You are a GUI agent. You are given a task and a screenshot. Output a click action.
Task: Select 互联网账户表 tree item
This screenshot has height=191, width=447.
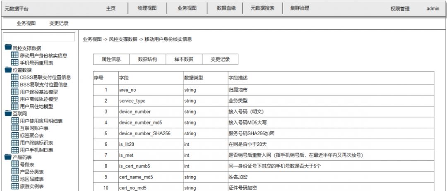(x=34, y=129)
